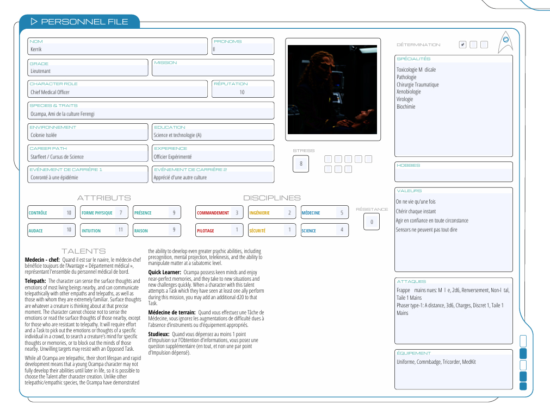Select the Xenobiologie specialty line
The image size is (550, 404).
coord(409,92)
